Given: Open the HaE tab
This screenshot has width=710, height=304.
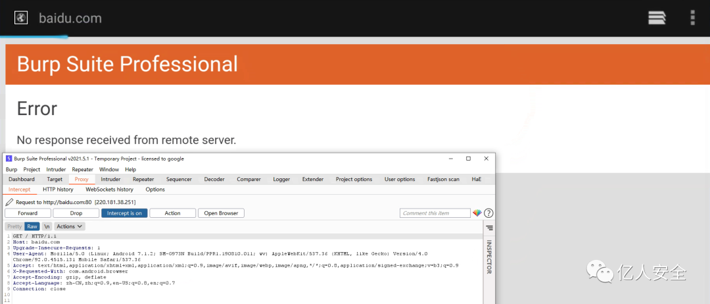Looking at the screenshot, I should pyautogui.click(x=477, y=180).
